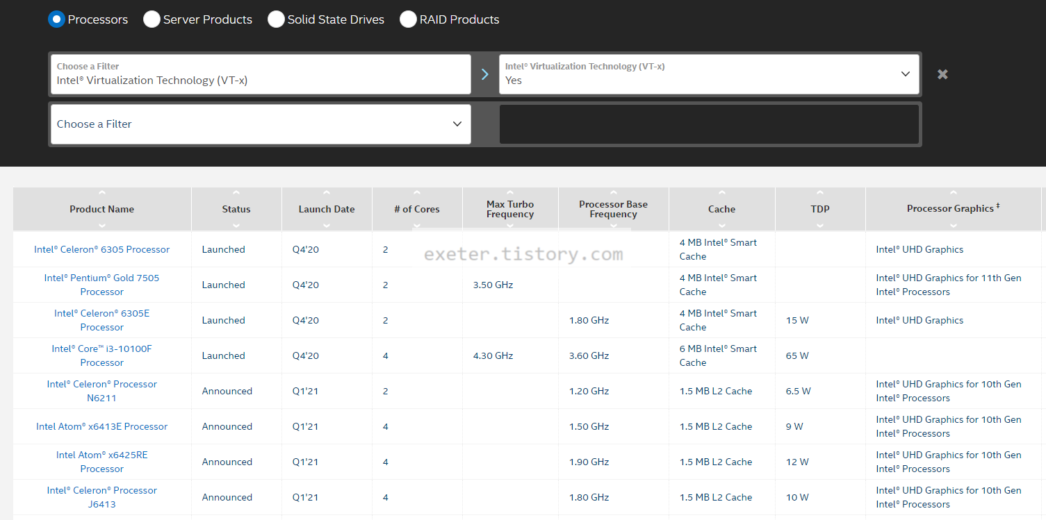The width and height of the screenshot is (1046, 520).
Task: Open Intel Celeron Processor N6211 link
Action: pyautogui.click(x=102, y=391)
